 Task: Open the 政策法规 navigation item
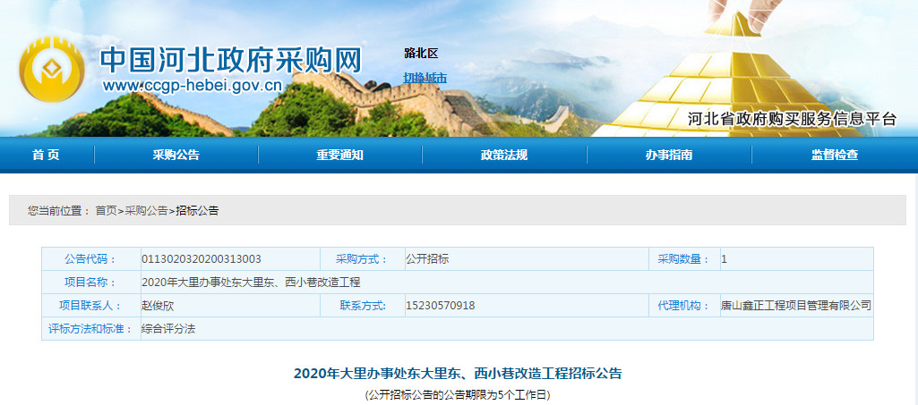[504, 155]
